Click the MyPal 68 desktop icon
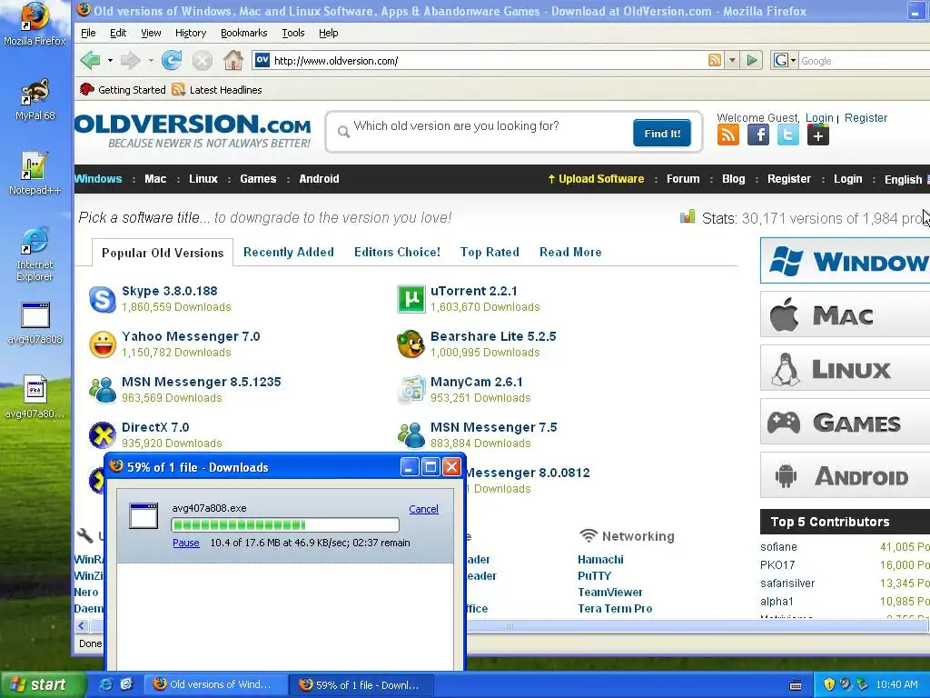Screen dimensions: 930x698 coord(35,100)
